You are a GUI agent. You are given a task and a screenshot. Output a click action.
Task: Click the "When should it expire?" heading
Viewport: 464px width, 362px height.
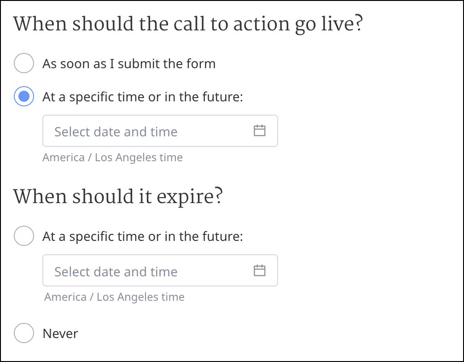point(118,197)
